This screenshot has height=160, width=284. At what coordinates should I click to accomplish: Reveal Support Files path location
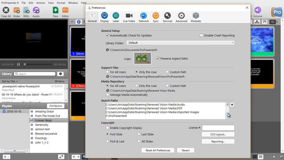tap(107, 76)
